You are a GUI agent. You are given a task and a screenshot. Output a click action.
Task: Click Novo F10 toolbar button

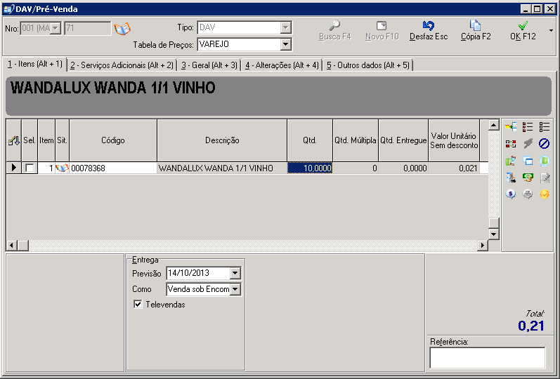point(382,31)
